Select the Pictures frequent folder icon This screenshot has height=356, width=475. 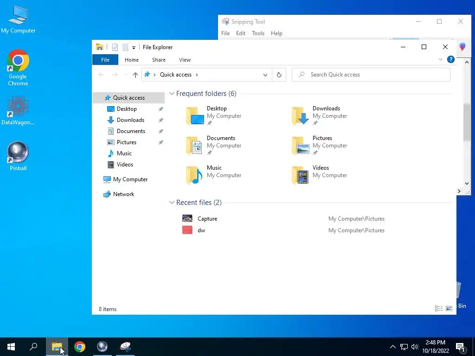click(x=301, y=146)
